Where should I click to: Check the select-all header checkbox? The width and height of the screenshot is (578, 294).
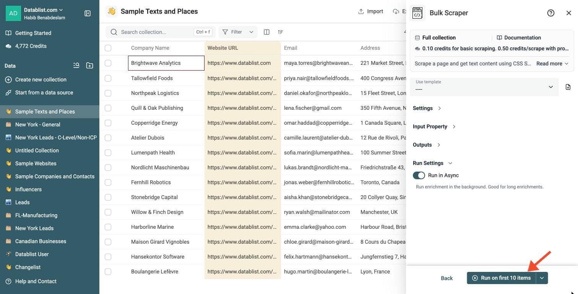click(108, 48)
